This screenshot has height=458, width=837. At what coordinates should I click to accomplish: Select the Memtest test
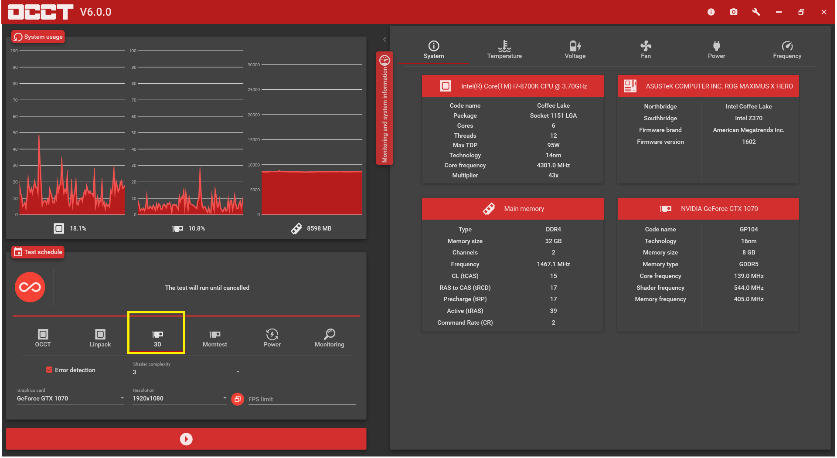click(x=215, y=338)
